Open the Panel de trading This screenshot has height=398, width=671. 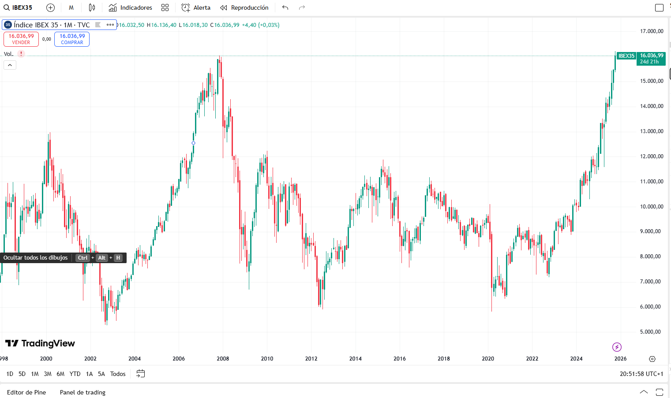coord(82,392)
